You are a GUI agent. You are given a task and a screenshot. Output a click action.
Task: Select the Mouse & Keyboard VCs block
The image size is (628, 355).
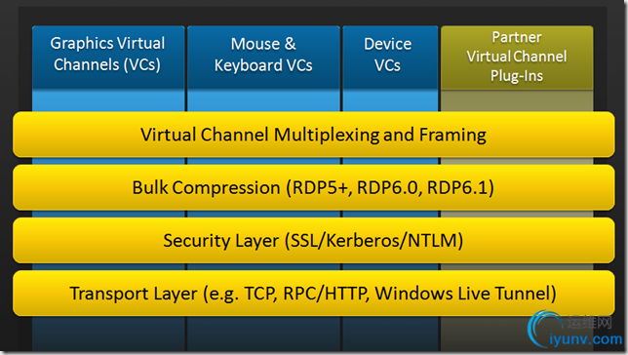tap(263, 58)
